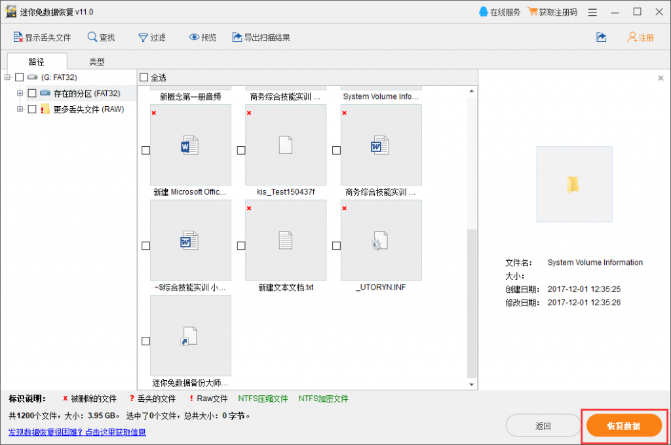Image resolution: width=671 pixels, height=445 pixels.
Task: Open the hamburger menu in title bar
Action: [x=592, y=12]
